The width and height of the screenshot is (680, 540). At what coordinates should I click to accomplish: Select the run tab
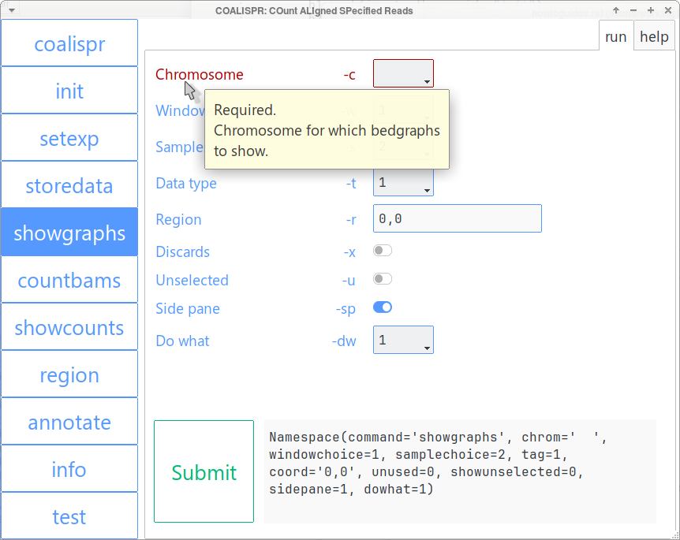pyautogui.click(x=616, y=37)
